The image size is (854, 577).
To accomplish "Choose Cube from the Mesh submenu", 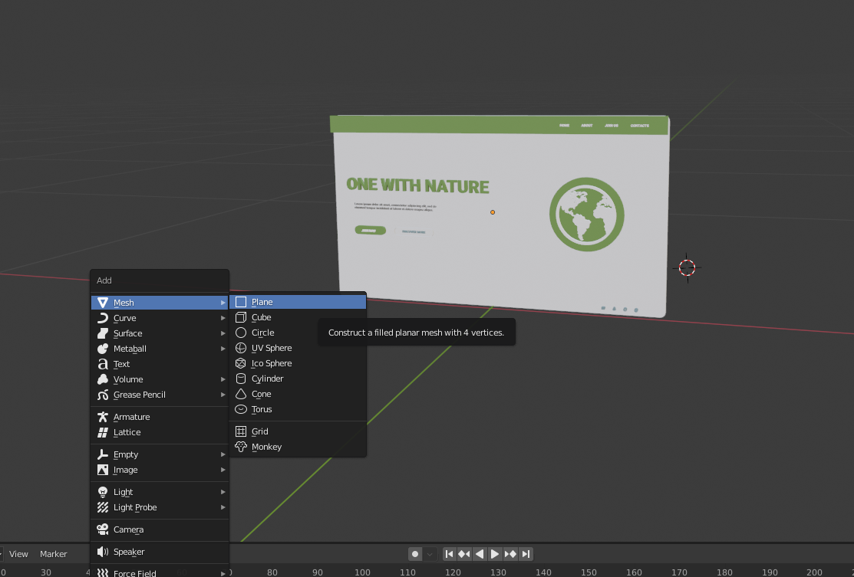I will 298,317.
